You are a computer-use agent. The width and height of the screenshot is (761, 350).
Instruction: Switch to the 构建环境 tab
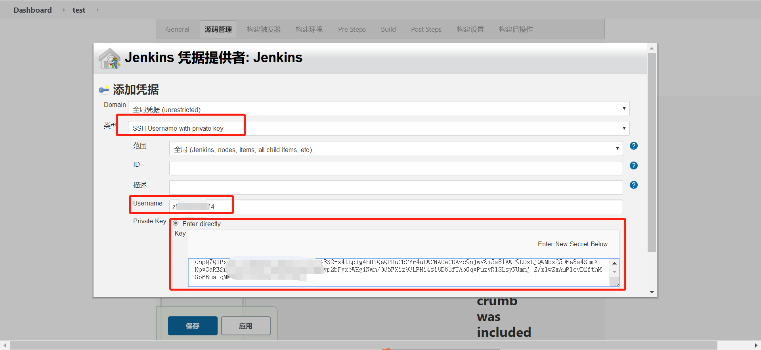click(309, 29)
